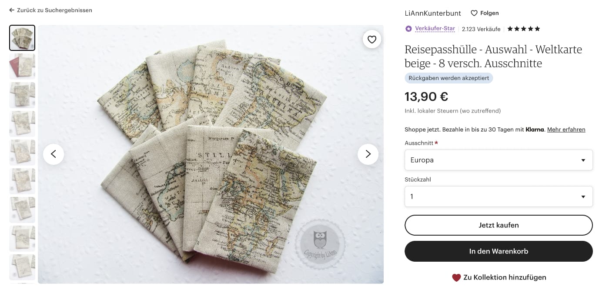Image resolution: width=609 pixels, height=293 pixels.
Task: Click the Verkäufer-Star badge icon
Action: [408, 28]
